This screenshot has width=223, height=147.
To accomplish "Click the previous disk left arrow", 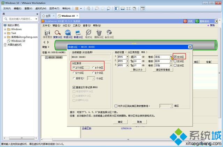I will 44,42.
